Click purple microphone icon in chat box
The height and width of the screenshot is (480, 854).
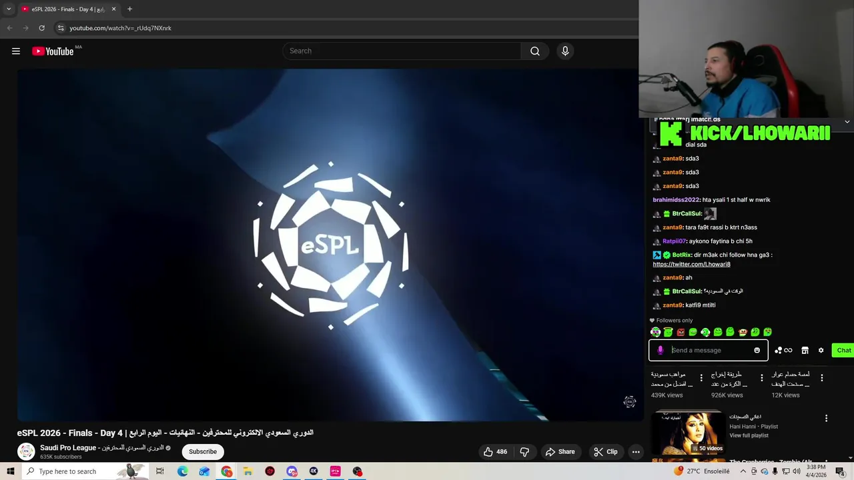[661, 350]
